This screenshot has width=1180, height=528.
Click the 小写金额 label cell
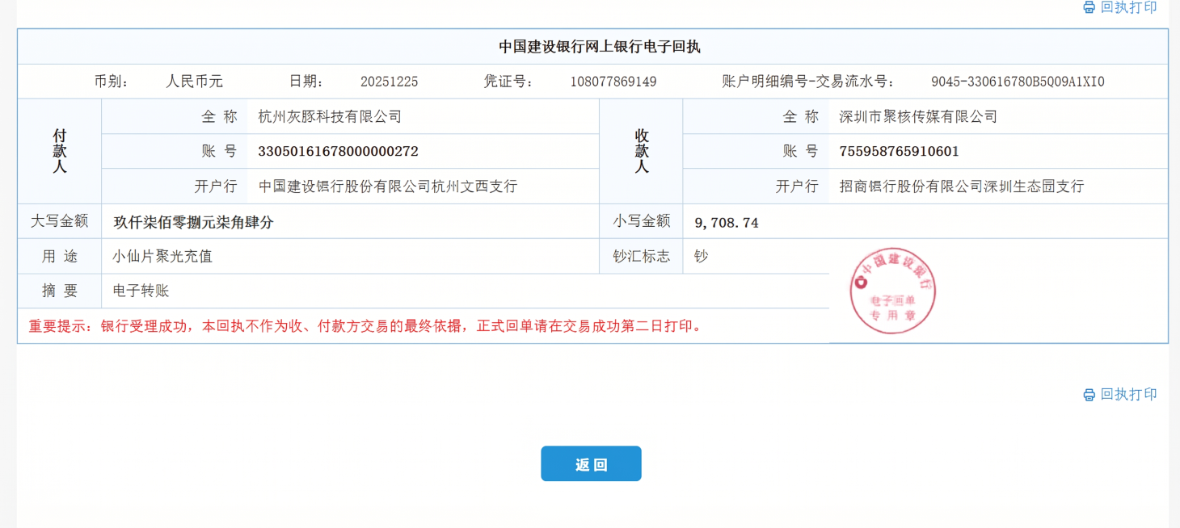(642, 221)
